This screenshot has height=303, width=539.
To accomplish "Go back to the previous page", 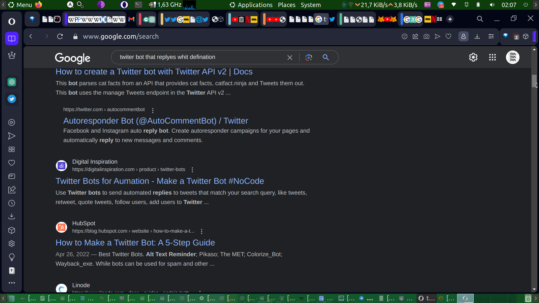I will pyautogui.click(x=31, y=36).
